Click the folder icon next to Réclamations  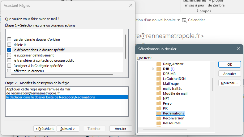pos(159,113)
